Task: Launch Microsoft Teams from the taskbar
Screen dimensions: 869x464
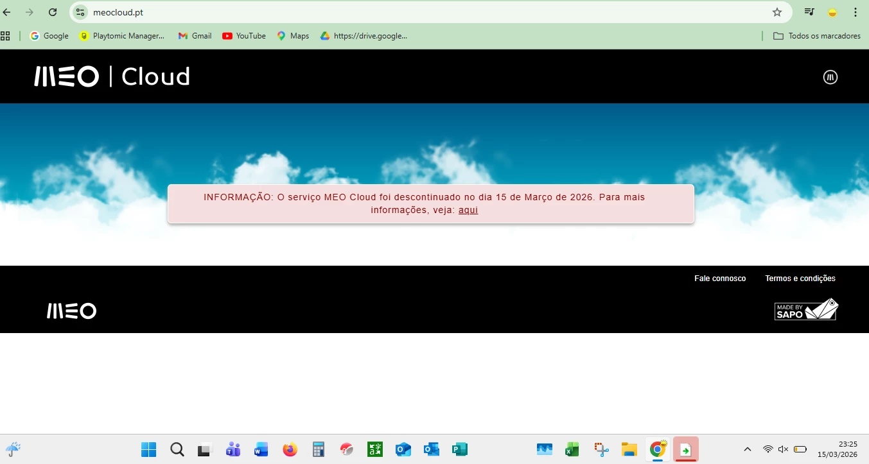Action: [233, 449]
